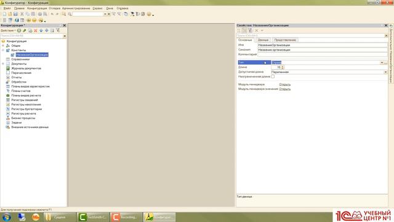The height and width of the screenshot is (222, 394).
Task: Select the Регистры накопления tree item
Action: click(26, 104)
